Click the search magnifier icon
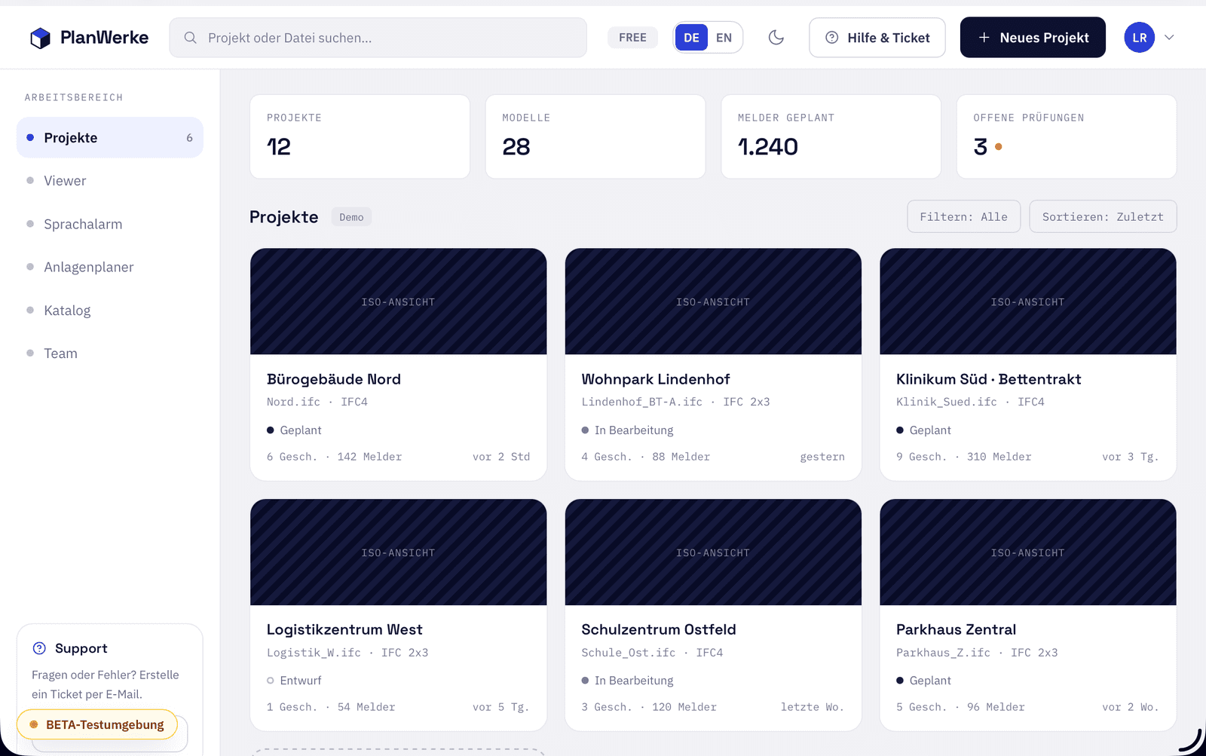Image resolution: width=1206 pixels, height=756 pixels. click(x=190, y=38)
